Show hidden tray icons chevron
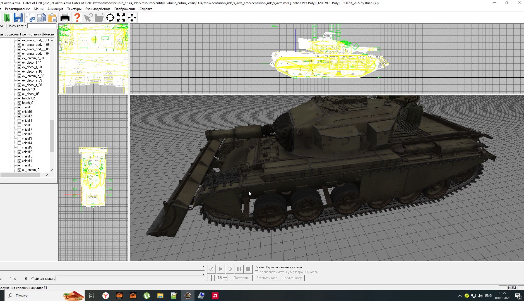Viewport: 524px width, 301px height. (x=460, y=296)
